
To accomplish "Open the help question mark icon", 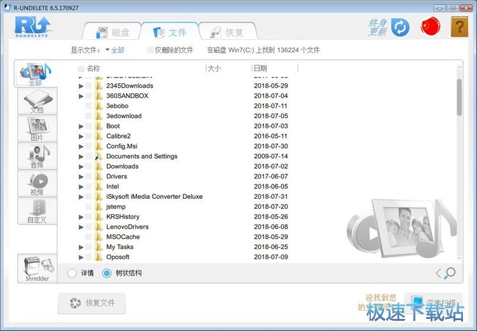I will (x=459, y=27).
